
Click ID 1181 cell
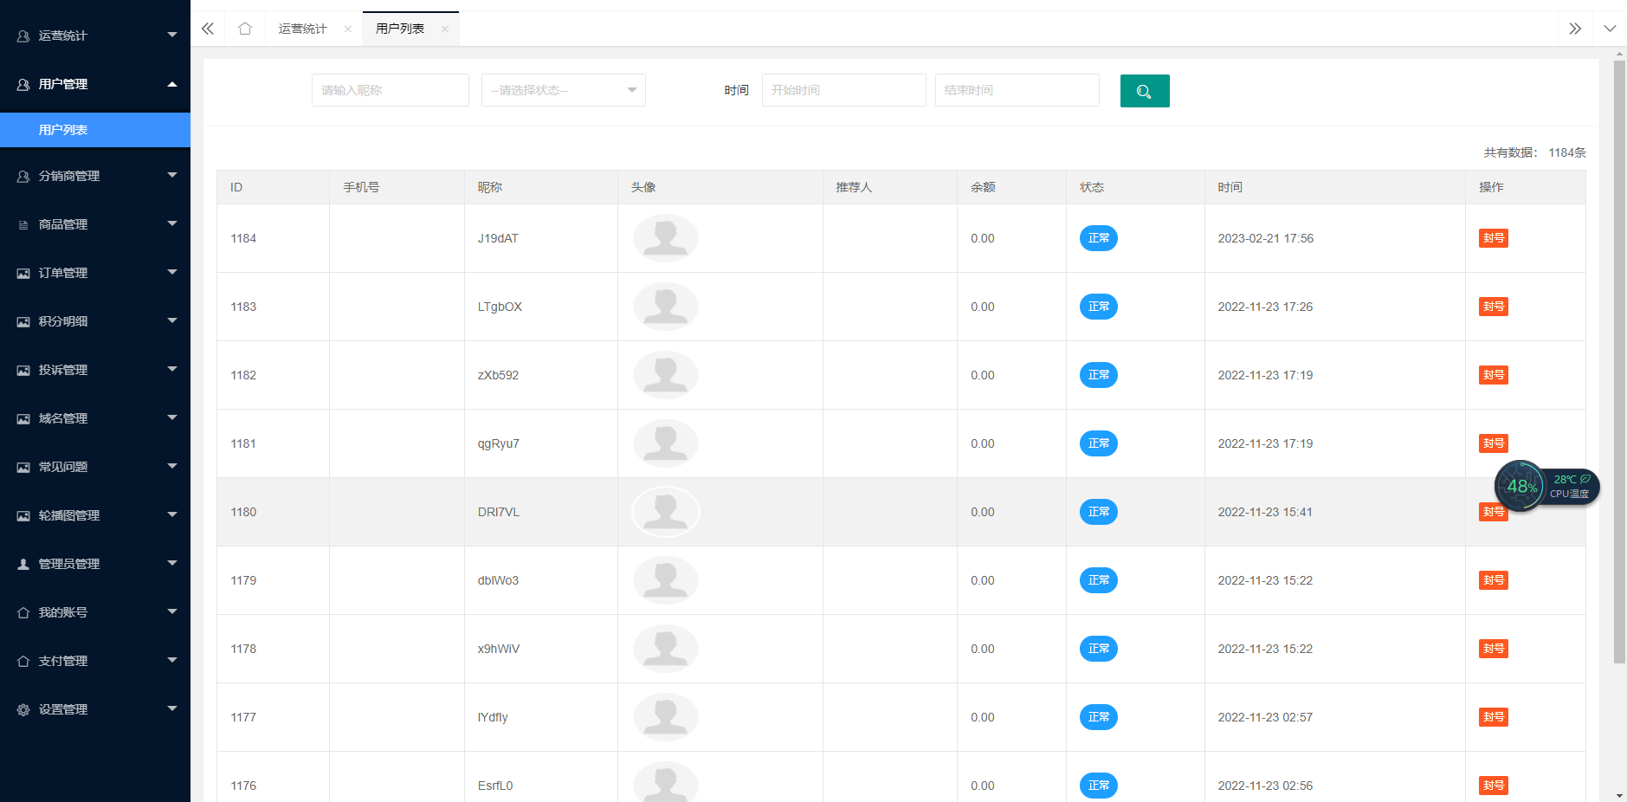tap(243, 443)
